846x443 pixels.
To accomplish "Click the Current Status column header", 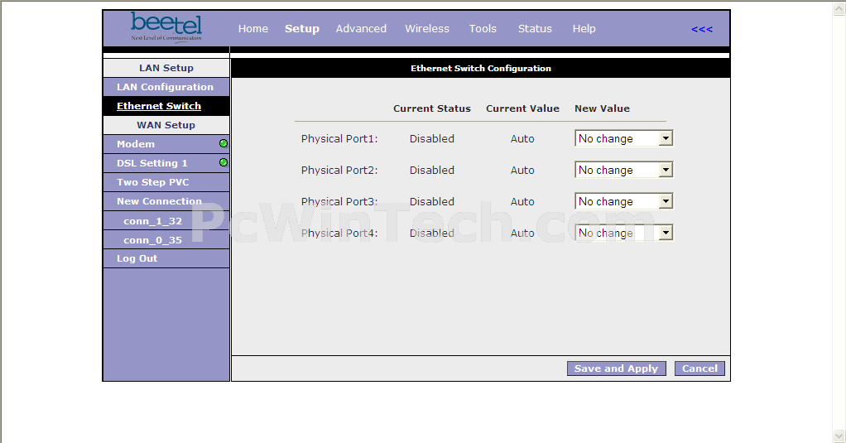I will pyautogui.click(x=432, y=108).
